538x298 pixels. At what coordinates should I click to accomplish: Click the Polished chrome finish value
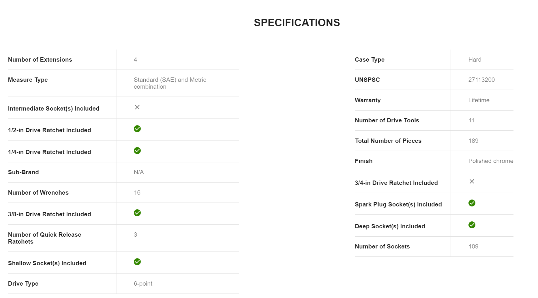(491, 161)
